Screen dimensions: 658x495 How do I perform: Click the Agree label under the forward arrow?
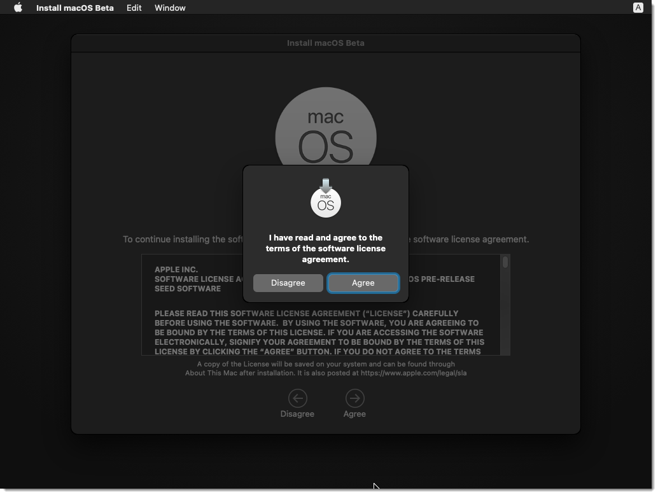[354, 414]
